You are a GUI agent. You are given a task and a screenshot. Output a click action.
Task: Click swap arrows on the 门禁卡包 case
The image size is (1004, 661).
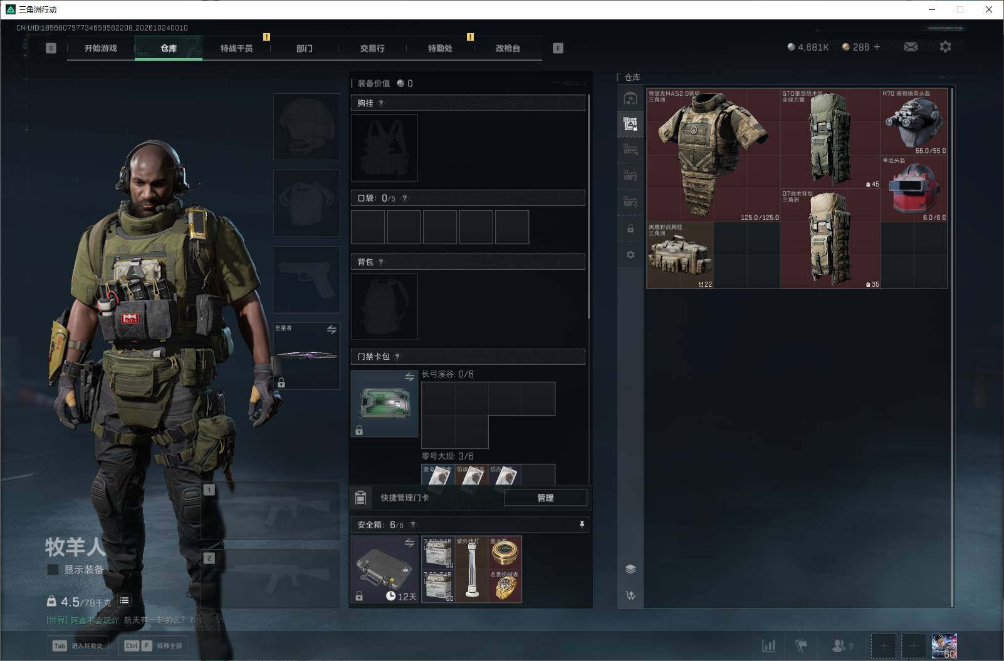click(409, 377)
